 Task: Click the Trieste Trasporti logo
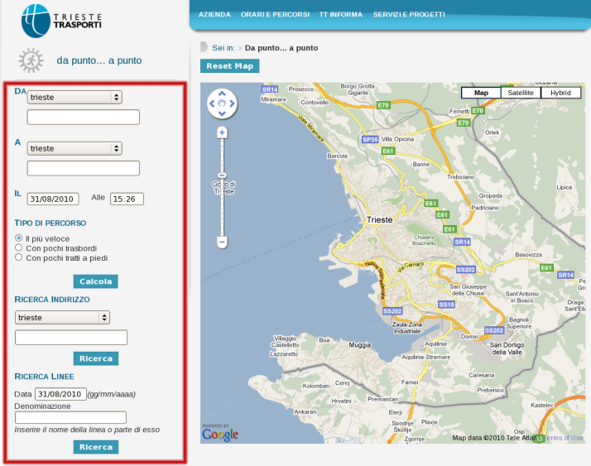point(62,21)
